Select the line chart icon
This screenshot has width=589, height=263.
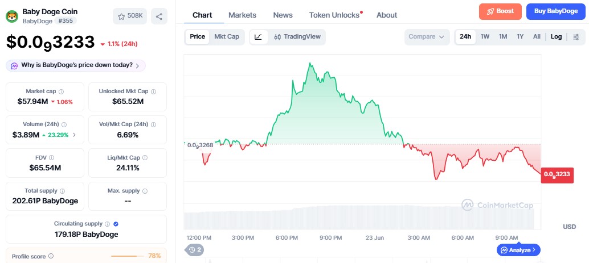(259, 37)
